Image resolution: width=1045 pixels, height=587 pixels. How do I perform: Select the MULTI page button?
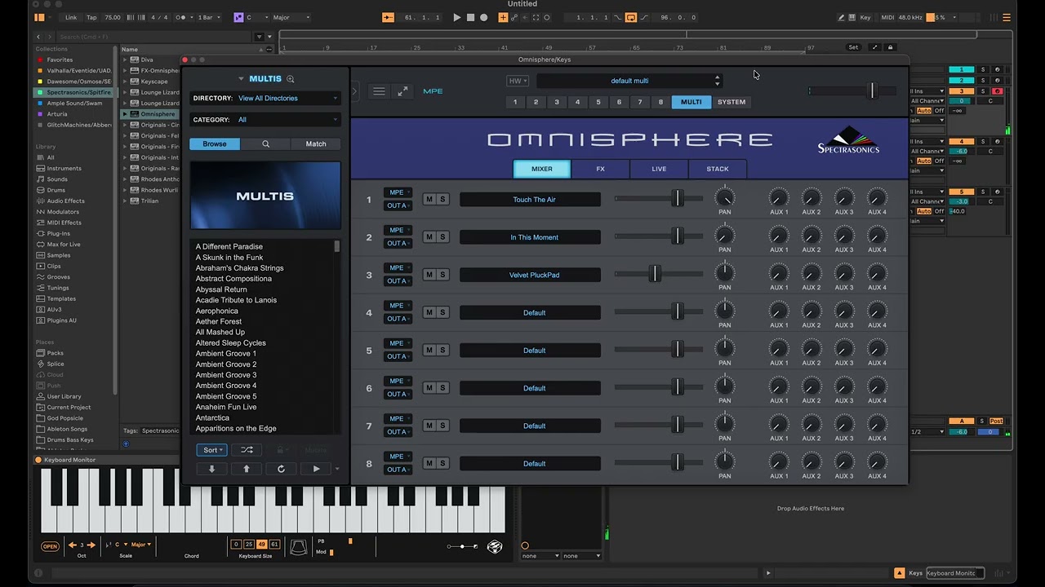coord(691,102)
